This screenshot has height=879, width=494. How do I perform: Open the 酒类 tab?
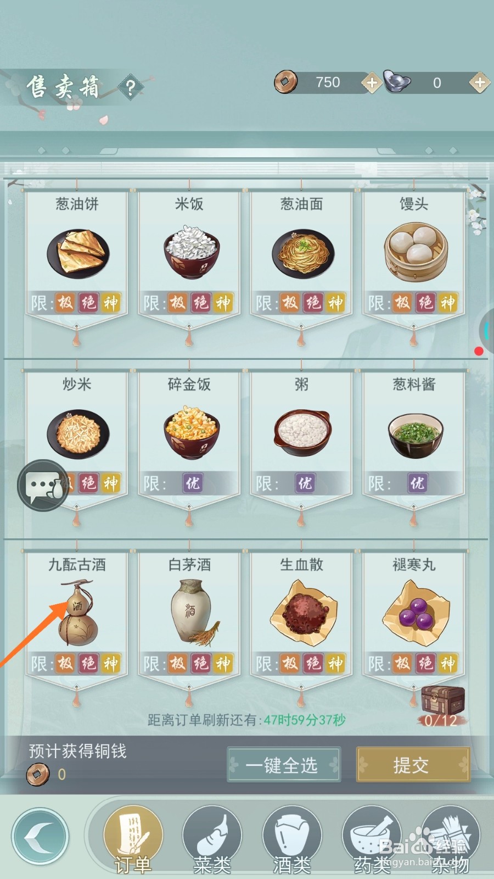click(291, 839)
